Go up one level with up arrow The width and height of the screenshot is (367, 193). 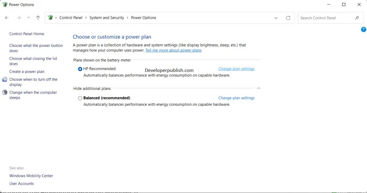(38, 18)
